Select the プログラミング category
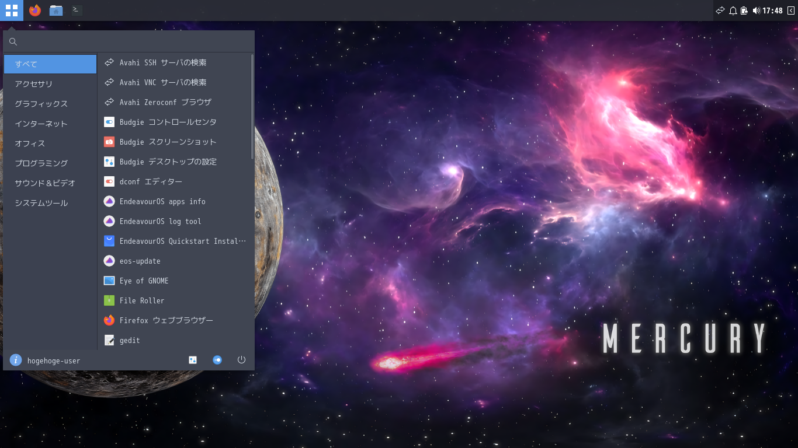This screenshot has height=448, width=798. tap(50, 163)
